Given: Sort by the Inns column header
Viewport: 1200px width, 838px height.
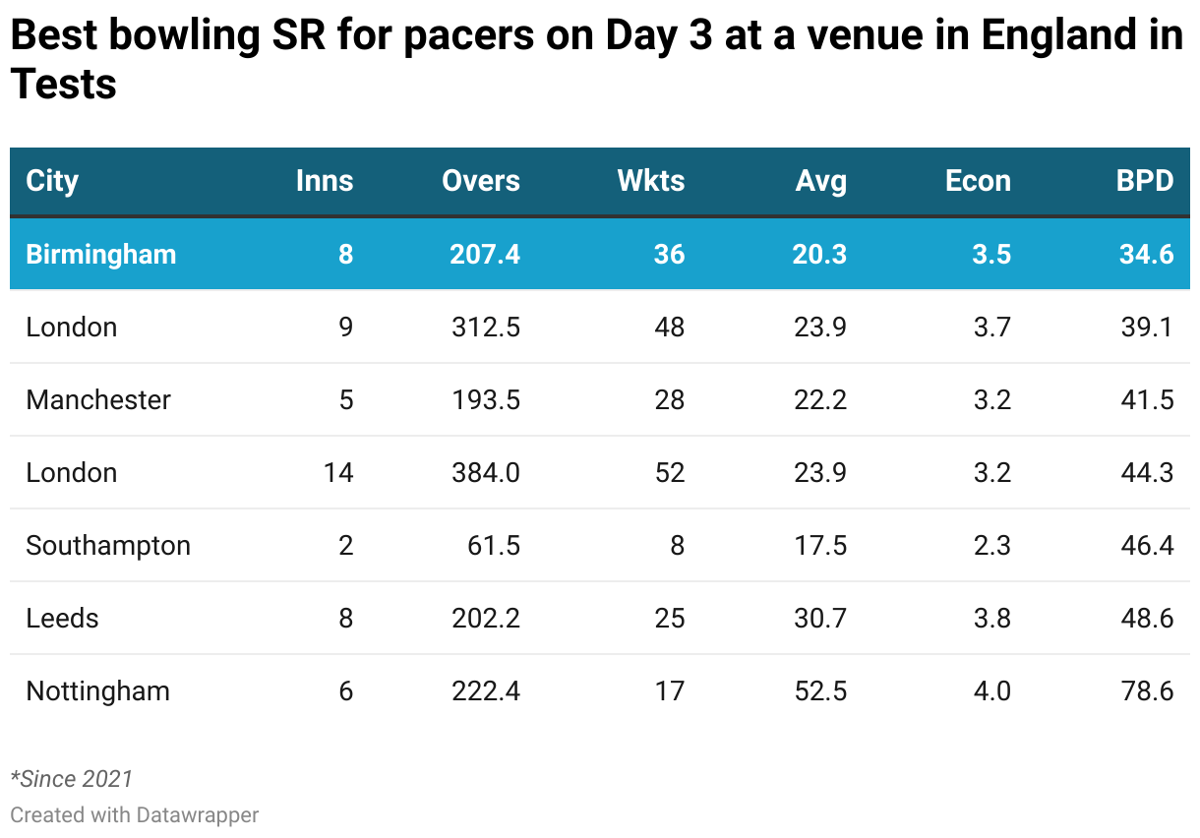Looking at the screenshot, I should (325, 181).
